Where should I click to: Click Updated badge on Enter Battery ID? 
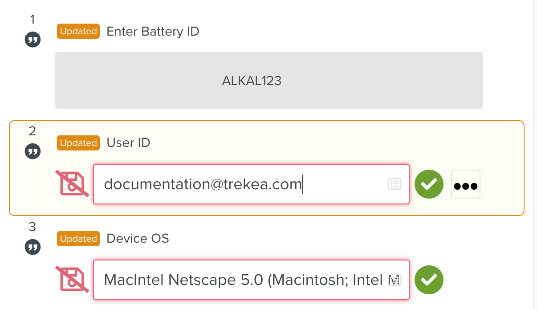(78, 32)
